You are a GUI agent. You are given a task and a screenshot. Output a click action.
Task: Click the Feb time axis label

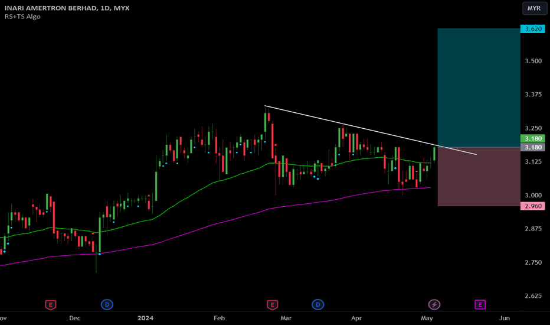[219, 318]
